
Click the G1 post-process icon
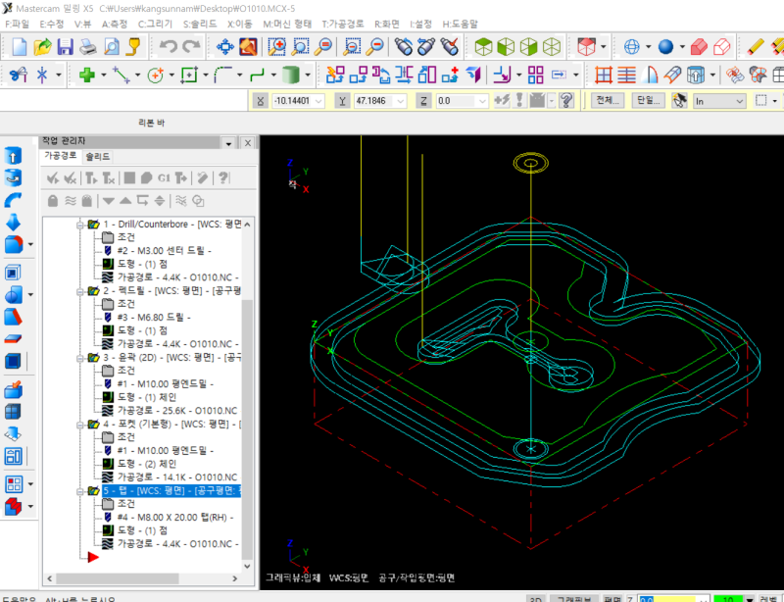tap(164, 177)
